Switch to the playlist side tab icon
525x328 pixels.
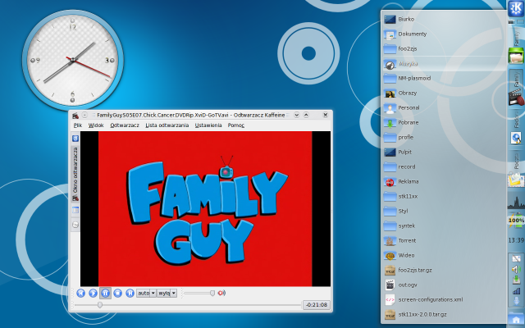click(x=75, y=210)
